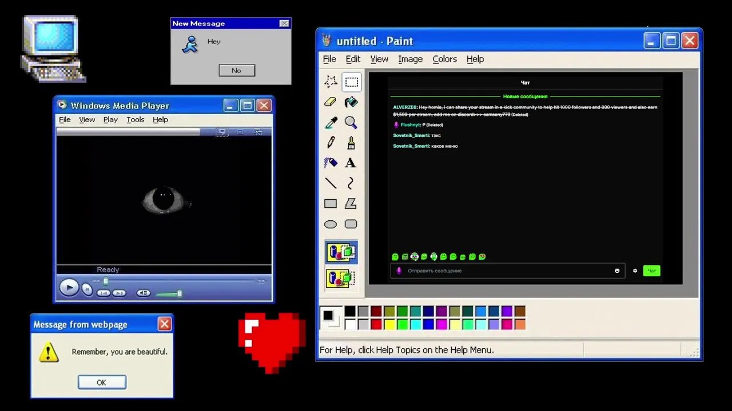Pick the red swatch in Paint palette

click(376, 324)
